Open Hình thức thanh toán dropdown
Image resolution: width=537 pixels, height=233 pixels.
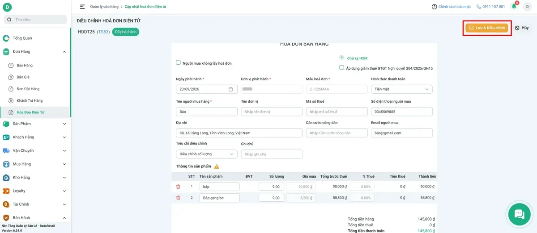pyautogui.click(x=402, y=89)
